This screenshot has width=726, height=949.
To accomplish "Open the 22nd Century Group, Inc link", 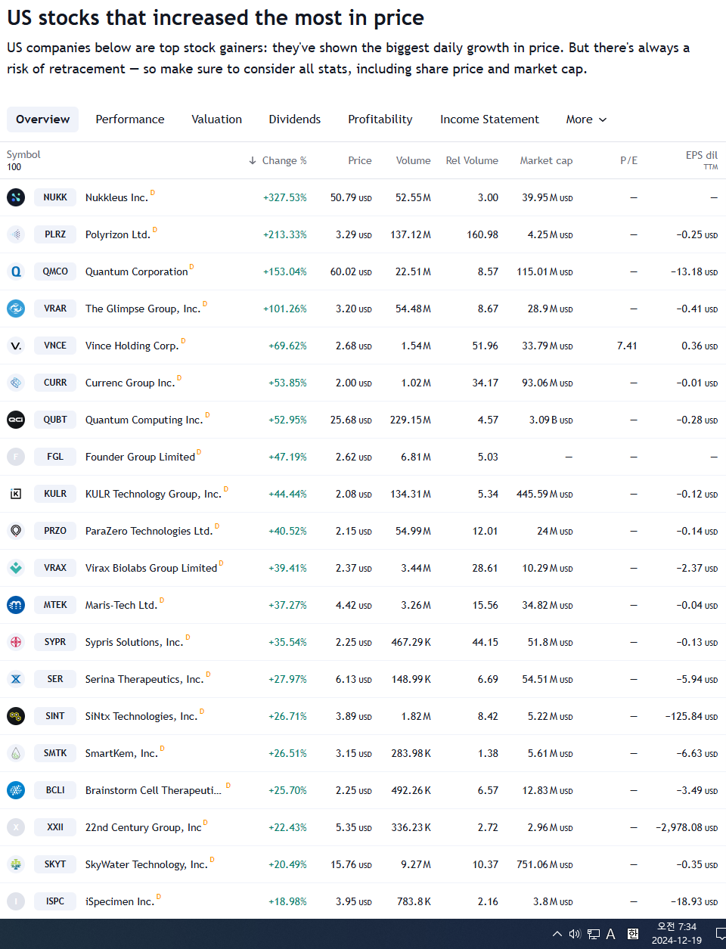I will click(x=144, y=827).
